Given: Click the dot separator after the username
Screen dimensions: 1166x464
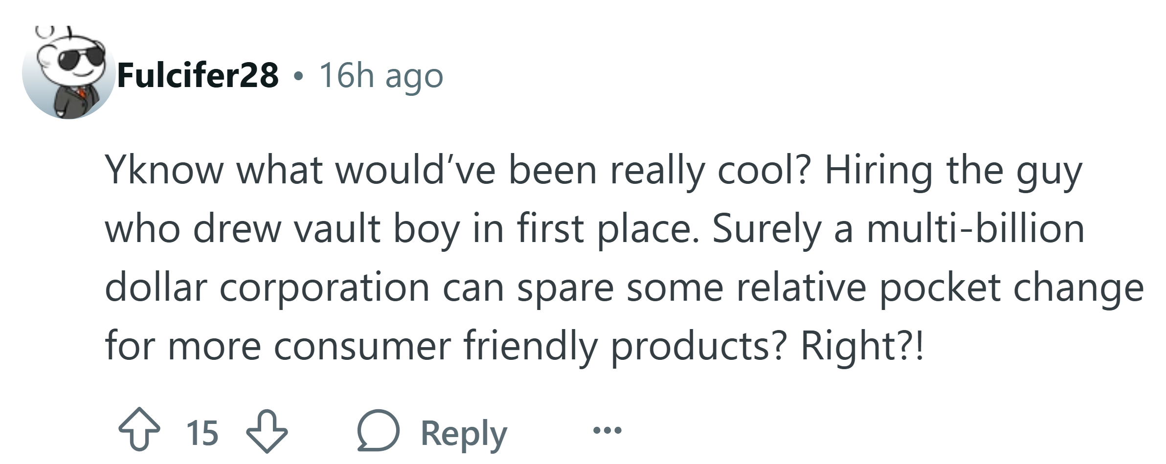Looking at the screenshot, I should (x=298, y=76).
